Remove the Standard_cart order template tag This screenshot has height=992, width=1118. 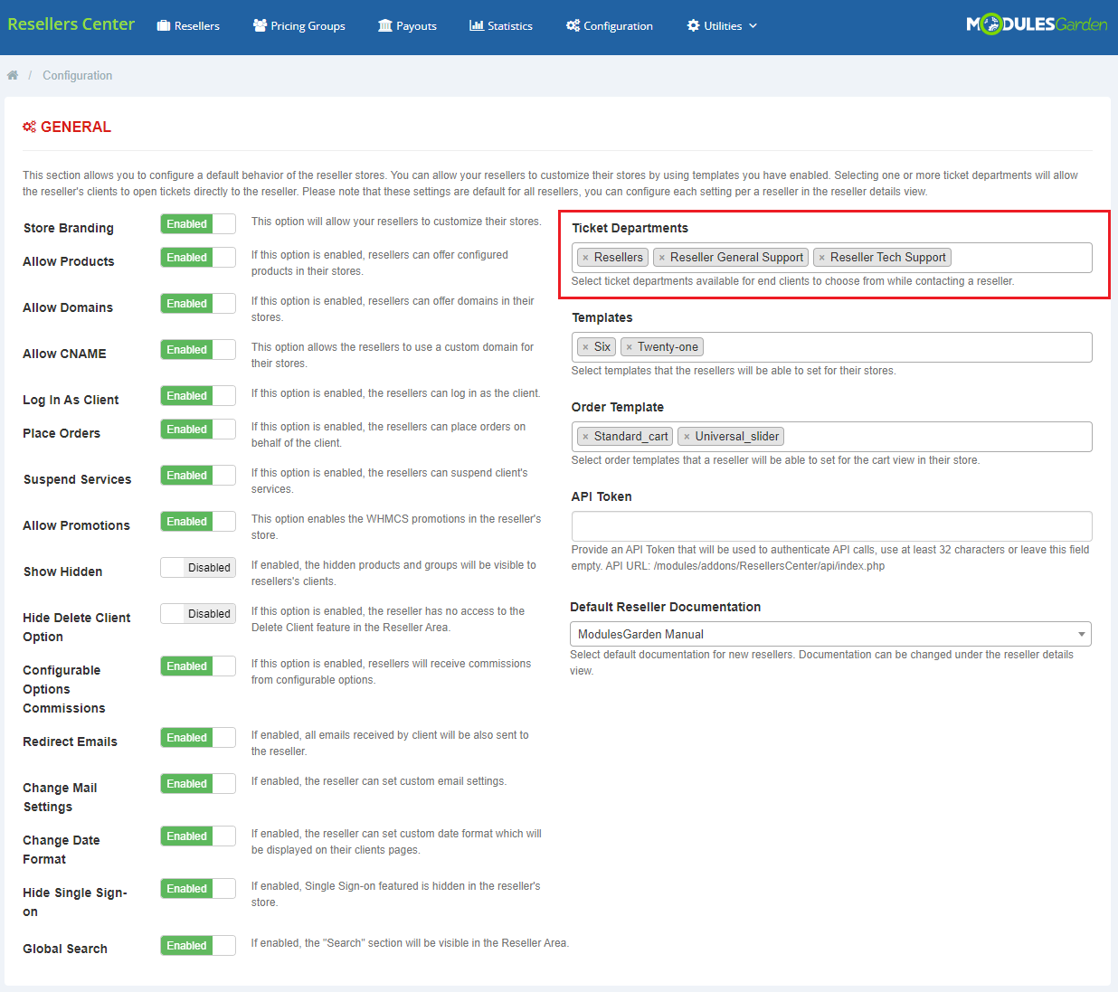[x=585, y=437]
